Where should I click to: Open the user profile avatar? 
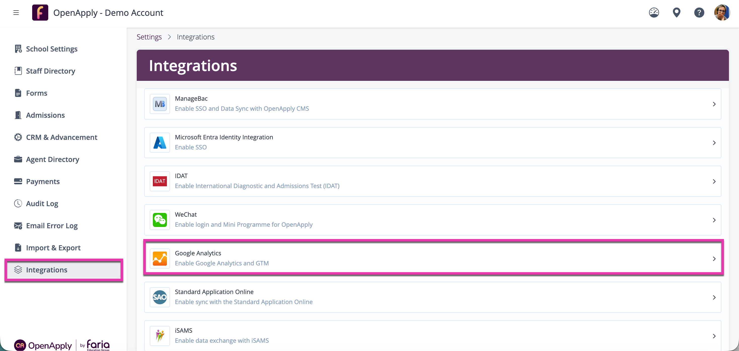tap(722, 13)
